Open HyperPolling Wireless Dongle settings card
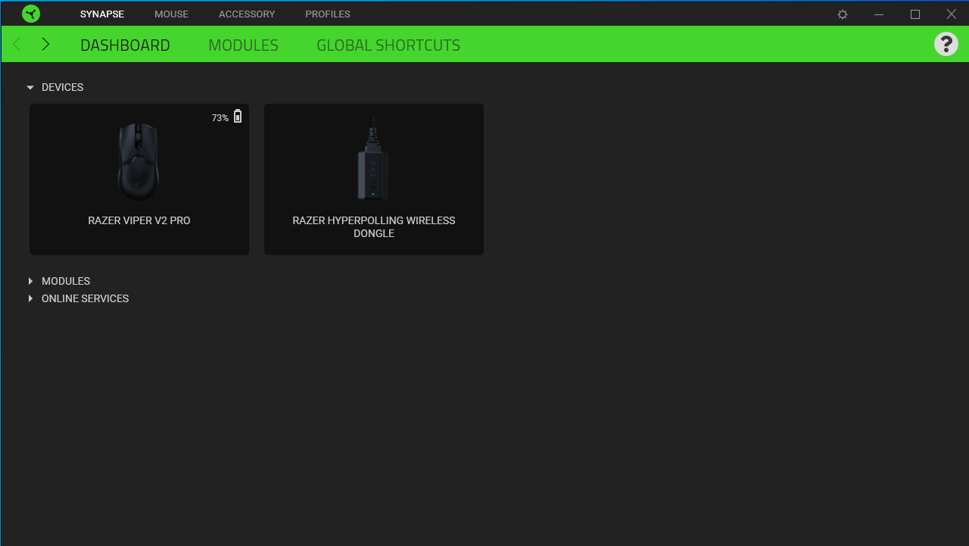 [x=373, y=179]
